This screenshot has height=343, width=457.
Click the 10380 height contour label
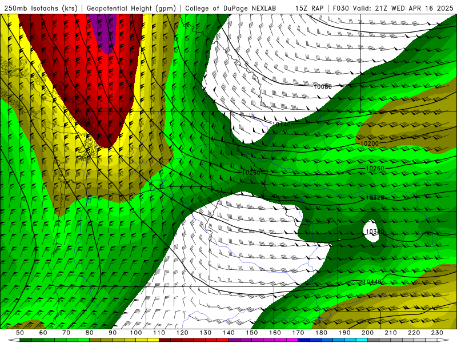coord(375,232)
